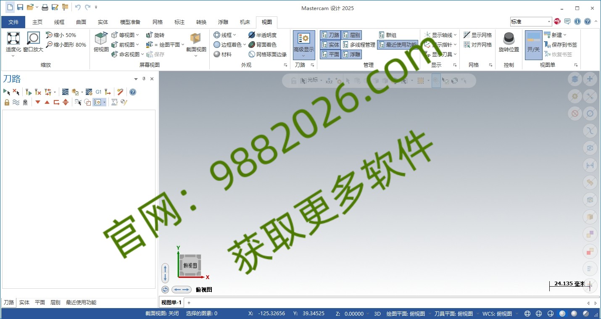The height and width of the screenshot is (319, 601).
Task: Click the print icon in quick access toolbar
Action: [x=45, y=7]
